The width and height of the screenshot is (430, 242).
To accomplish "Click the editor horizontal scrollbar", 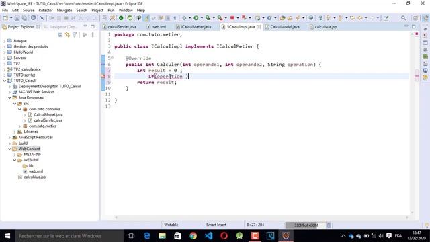I will [261, 218].
